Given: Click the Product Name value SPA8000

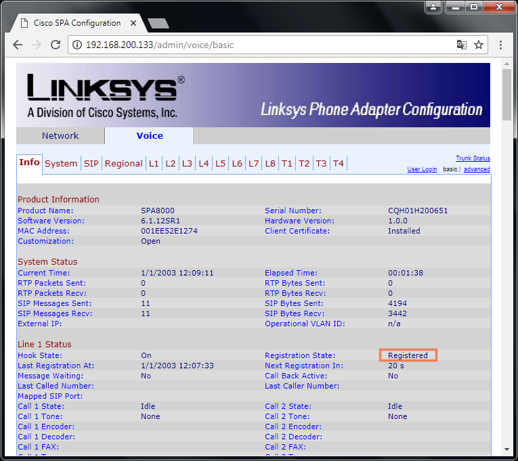Looking at the screenshot, I should pos(158,211).
